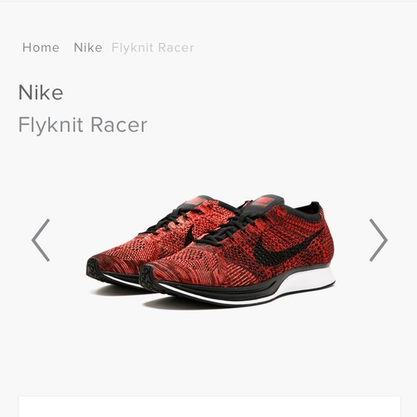417x417 pixels.
Task: Click the Flyknit Racer product title
Action: pos(83,124)
